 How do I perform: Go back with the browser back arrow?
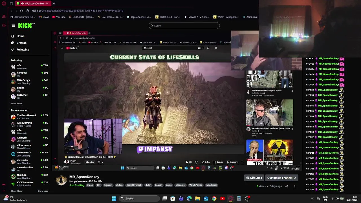11,11
